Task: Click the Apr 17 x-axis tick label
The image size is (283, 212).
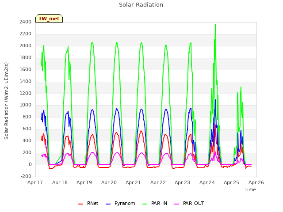Action: pos(35,182)
